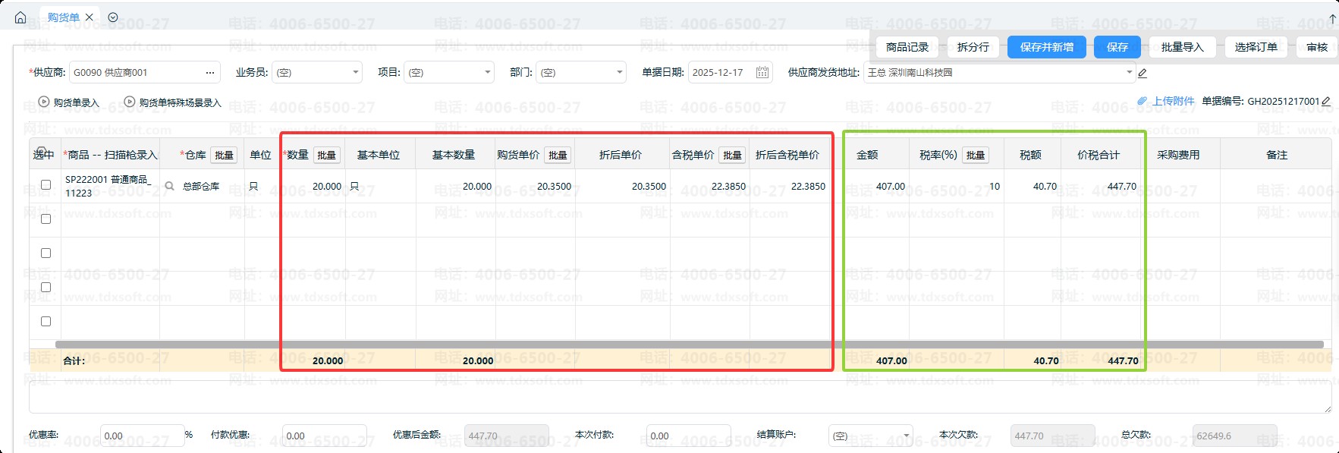This screenshot has height=453, width=1339.
Task: Play the 购货单录入 tutorial video icon
Action: tap(44, 102)
